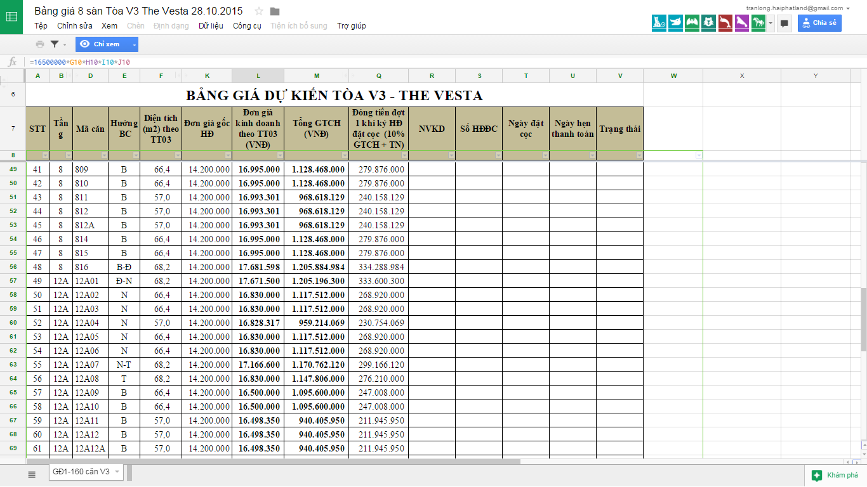Click the formula bar input field
This screenshot has height=487, width=867.
coord(381,62)
